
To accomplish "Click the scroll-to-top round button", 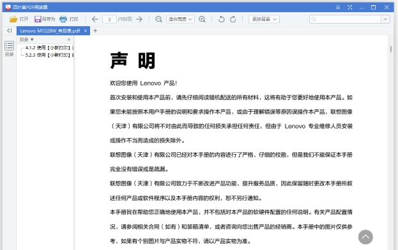I will pyautogui.click(x=365, y=237).
